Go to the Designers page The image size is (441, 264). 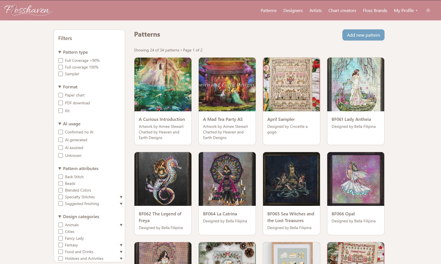293,10
